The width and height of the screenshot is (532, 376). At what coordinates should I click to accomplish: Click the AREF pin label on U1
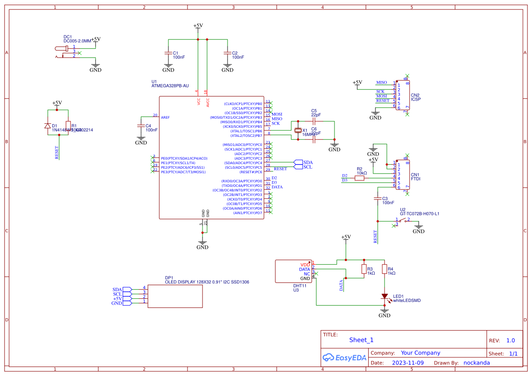[165, 118]
